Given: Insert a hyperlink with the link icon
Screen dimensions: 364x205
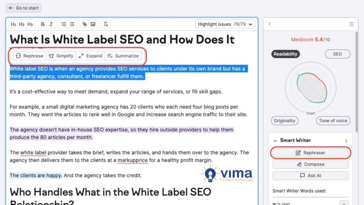Looking at the screenshot, I should pyautogui.click(x=85, y=24).
